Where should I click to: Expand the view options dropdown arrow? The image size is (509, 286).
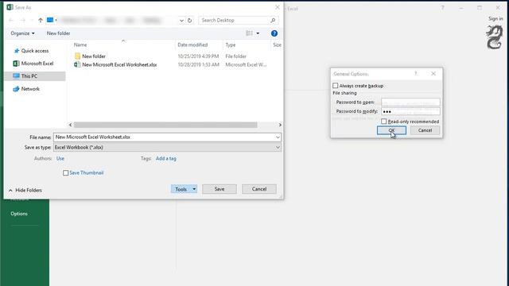[258, 33]
